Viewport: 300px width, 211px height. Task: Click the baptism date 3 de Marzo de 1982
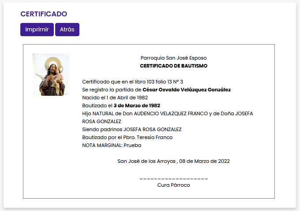point(137,105)
